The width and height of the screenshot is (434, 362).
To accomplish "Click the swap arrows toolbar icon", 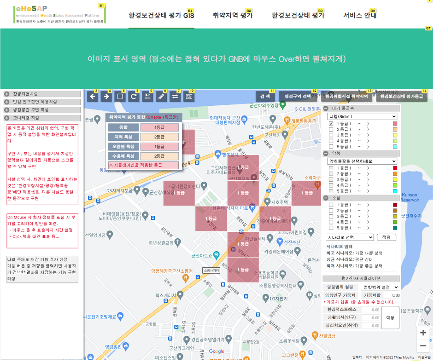I will point(175,97).
